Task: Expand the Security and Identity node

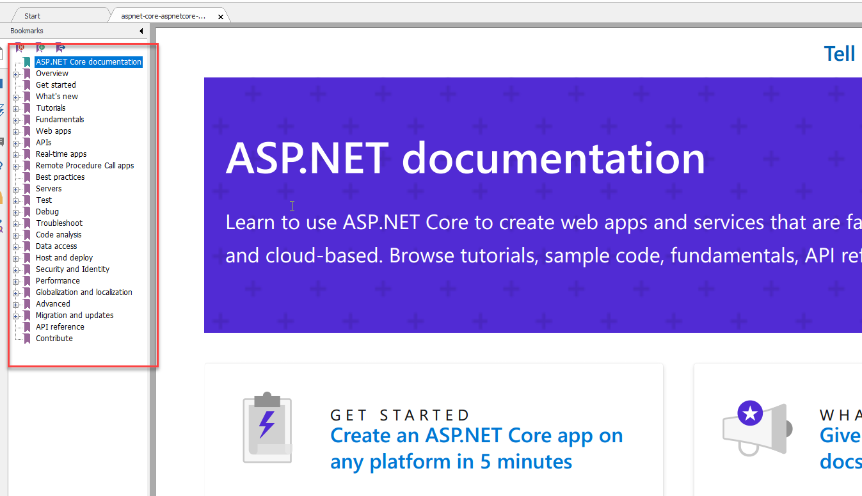Action: point(15,269)
